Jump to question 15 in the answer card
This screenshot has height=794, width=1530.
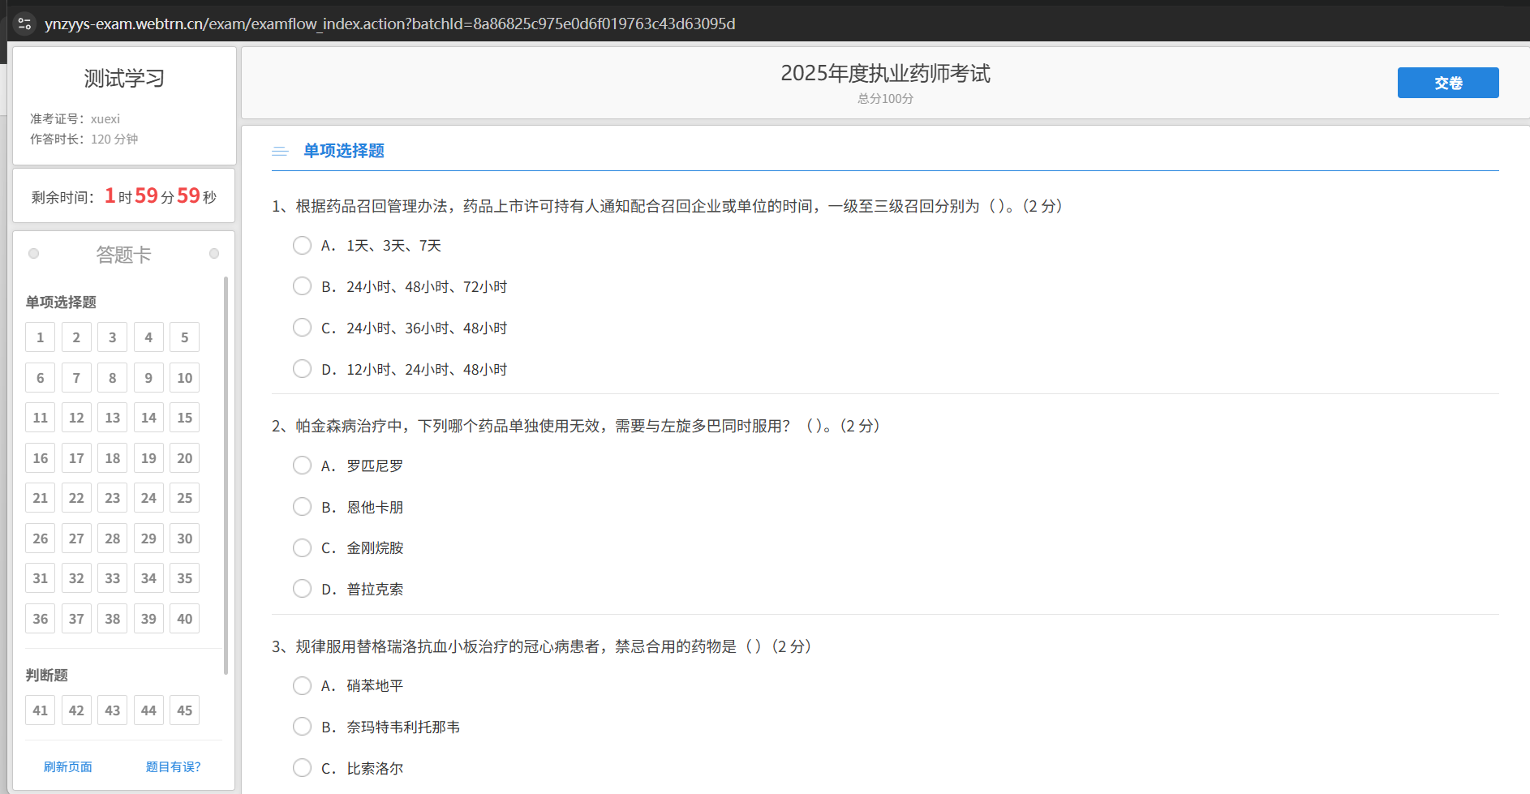coord(184,417)
